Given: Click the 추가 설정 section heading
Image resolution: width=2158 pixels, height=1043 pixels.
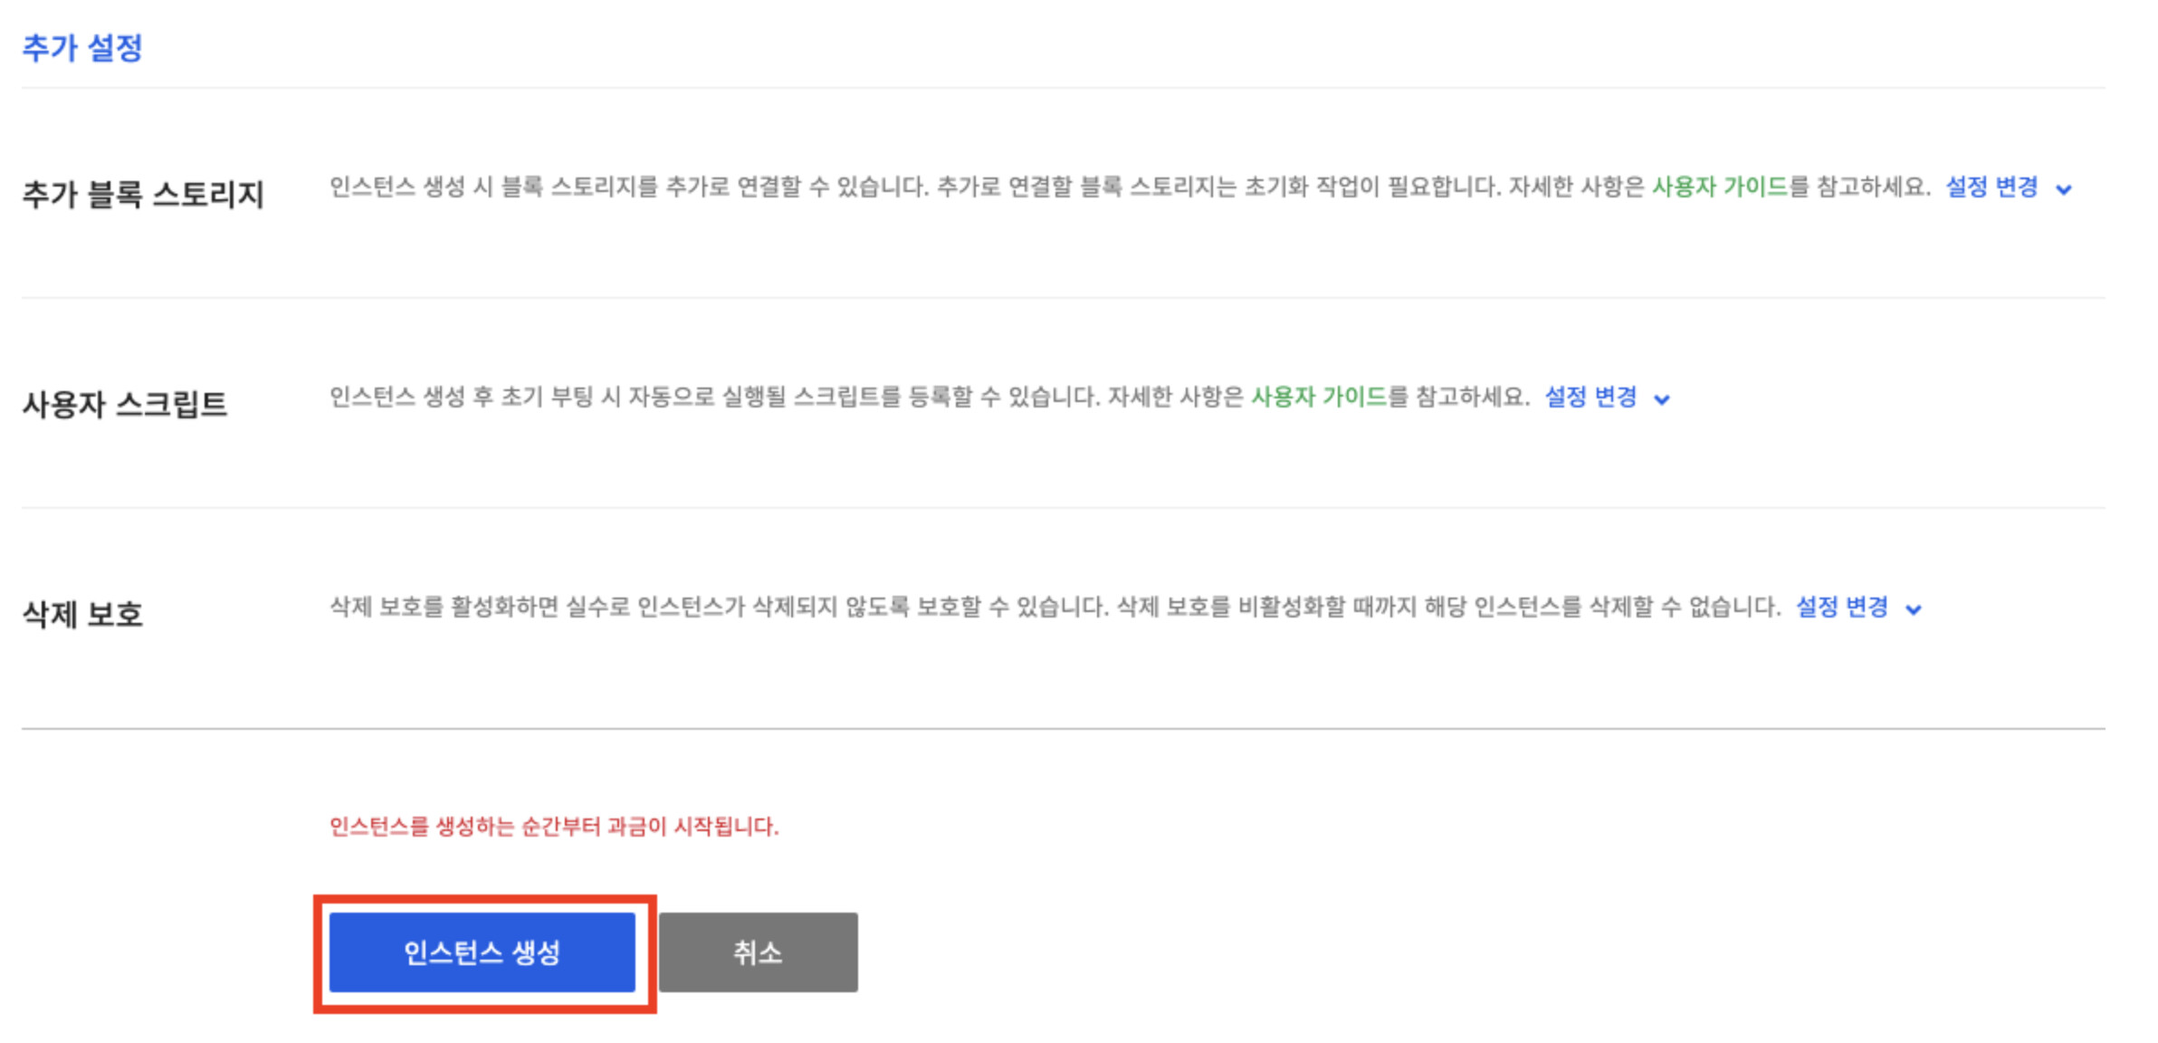Looking at the screenshot, I should 82,48.
